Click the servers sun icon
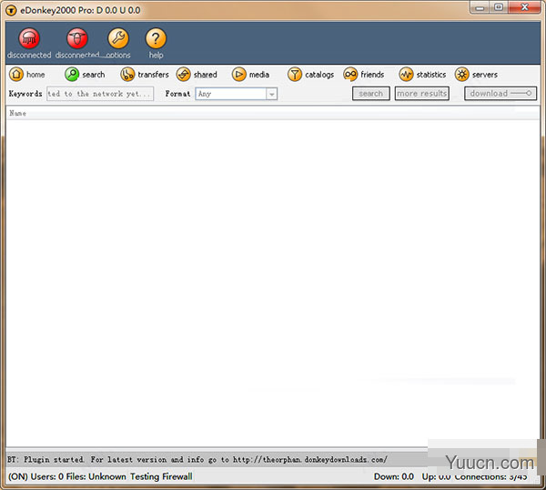 click(x=461, y=75)
